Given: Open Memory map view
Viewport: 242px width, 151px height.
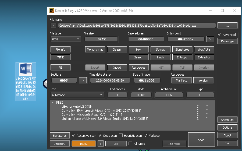Looking at the screenshot, I should pyautogui.click(x=95, y=50).
